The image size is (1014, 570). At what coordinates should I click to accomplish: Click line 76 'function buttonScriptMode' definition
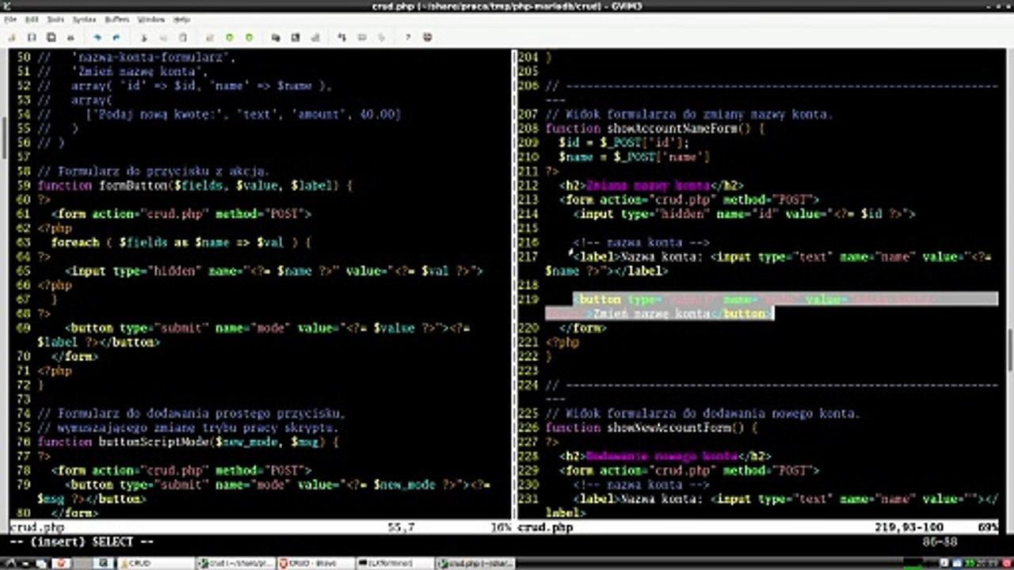188,442
